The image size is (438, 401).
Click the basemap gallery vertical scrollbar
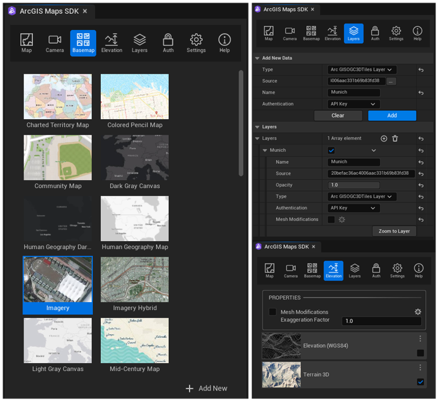pyautogui.click(x=241, y=123)
